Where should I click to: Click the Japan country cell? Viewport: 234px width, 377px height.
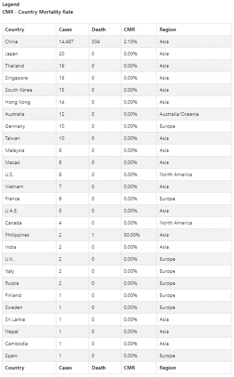pos(11,54)
